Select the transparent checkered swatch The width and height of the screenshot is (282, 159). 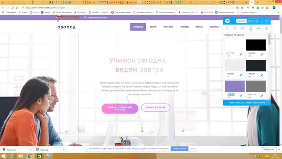tap(235, 66)
